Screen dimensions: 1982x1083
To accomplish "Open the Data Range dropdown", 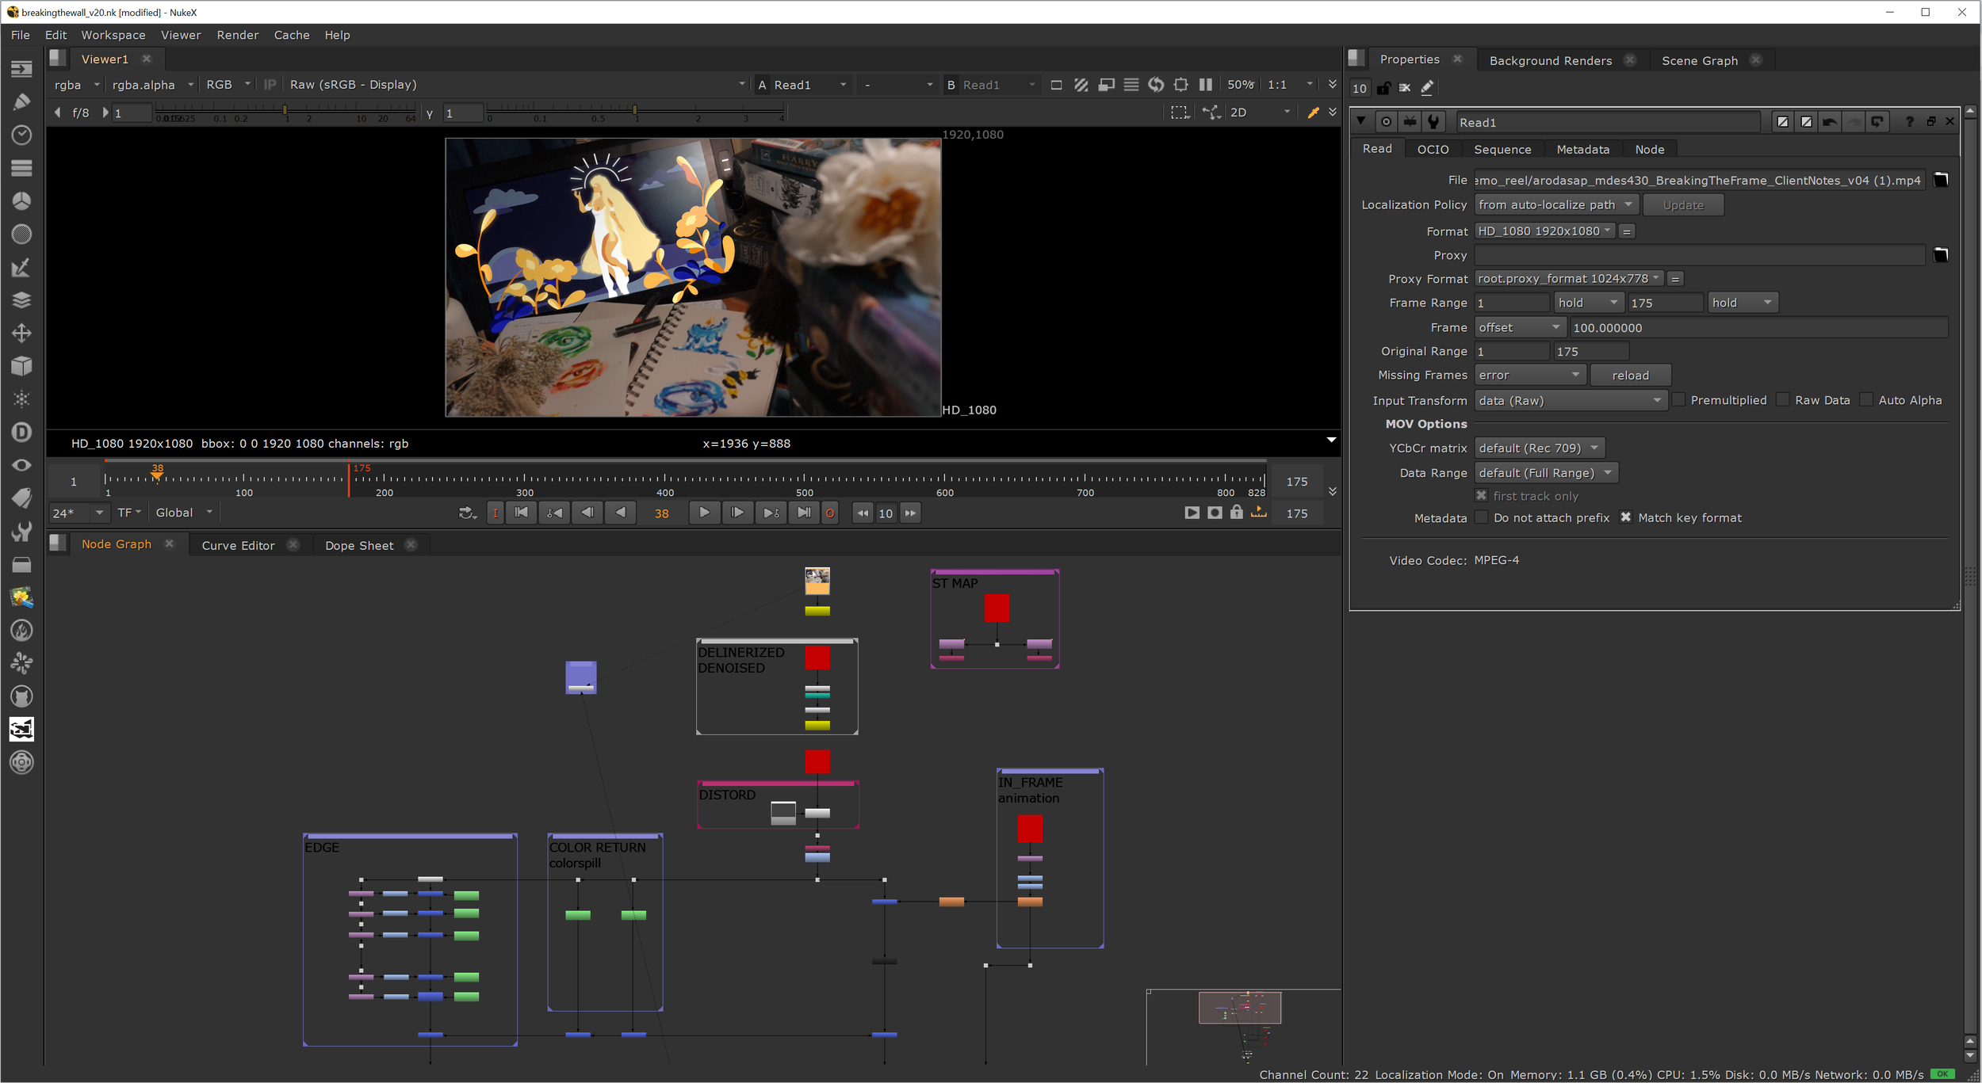I will 1546,472.
